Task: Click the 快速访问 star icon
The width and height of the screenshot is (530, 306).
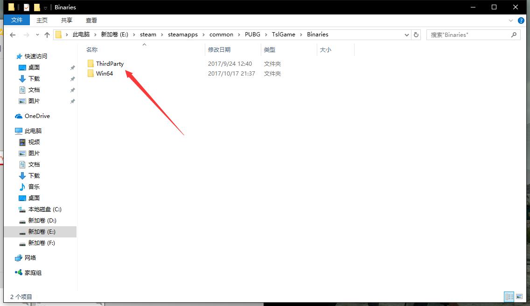Action: [19, 56]
